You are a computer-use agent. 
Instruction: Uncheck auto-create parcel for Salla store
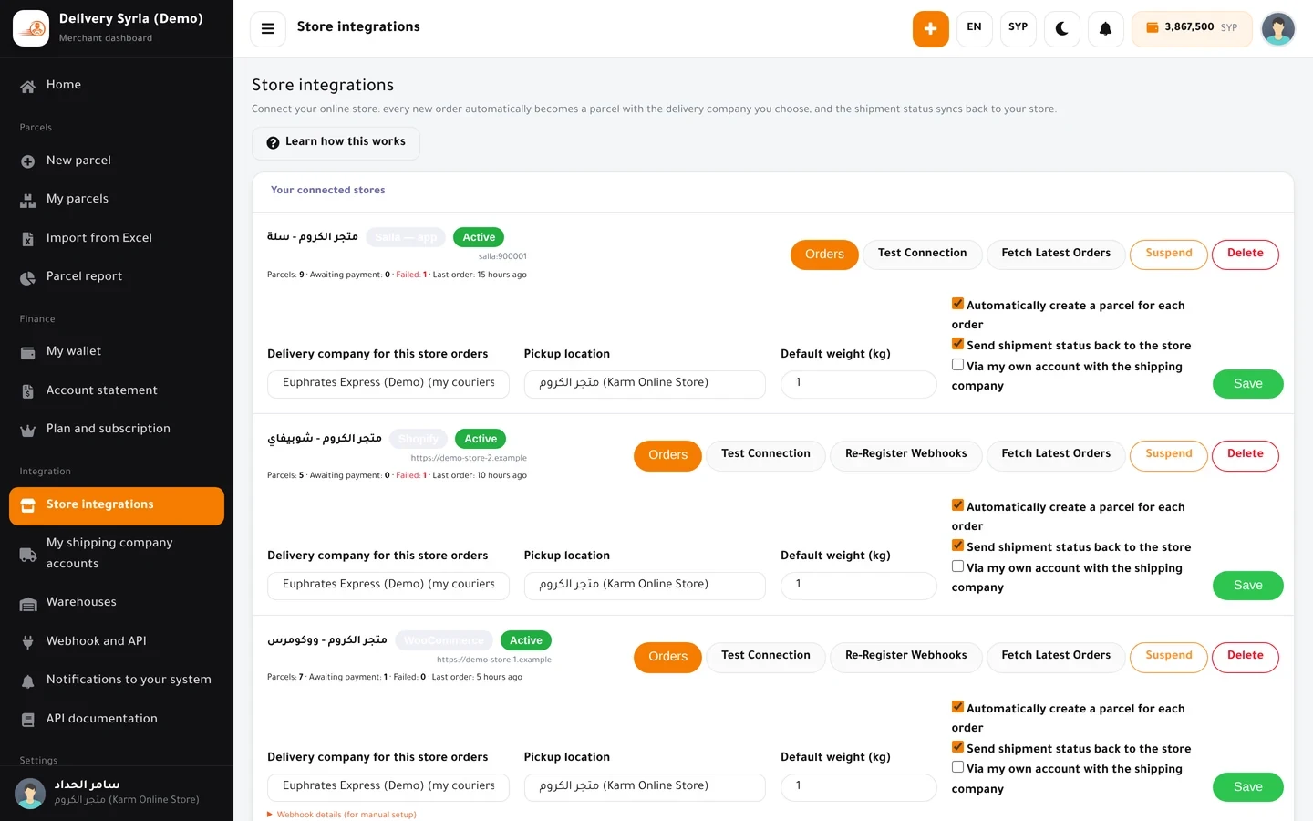coord(957,304)
